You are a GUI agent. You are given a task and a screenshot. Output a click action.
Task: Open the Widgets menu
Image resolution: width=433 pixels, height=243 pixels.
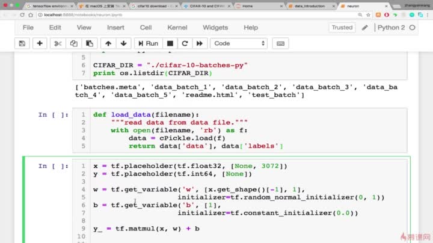pos(215,27)
